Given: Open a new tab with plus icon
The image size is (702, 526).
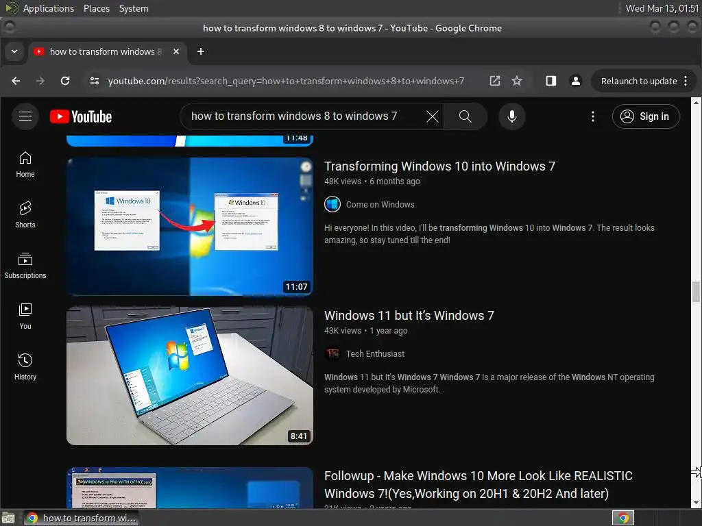Looking at the screenshot, I should click(x=201, y=52).
